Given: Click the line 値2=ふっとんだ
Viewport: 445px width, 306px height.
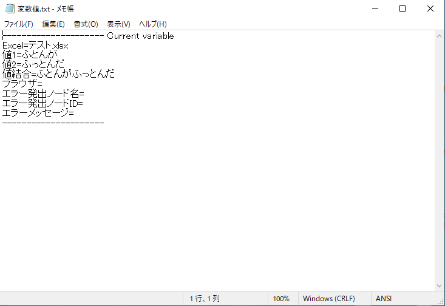Looking at the screenshot, I should coord(33,64).
